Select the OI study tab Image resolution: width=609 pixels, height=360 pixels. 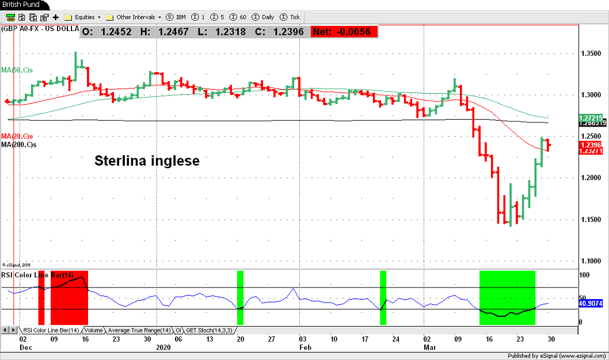178,330
